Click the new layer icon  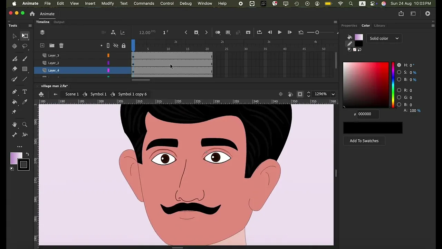42,45
